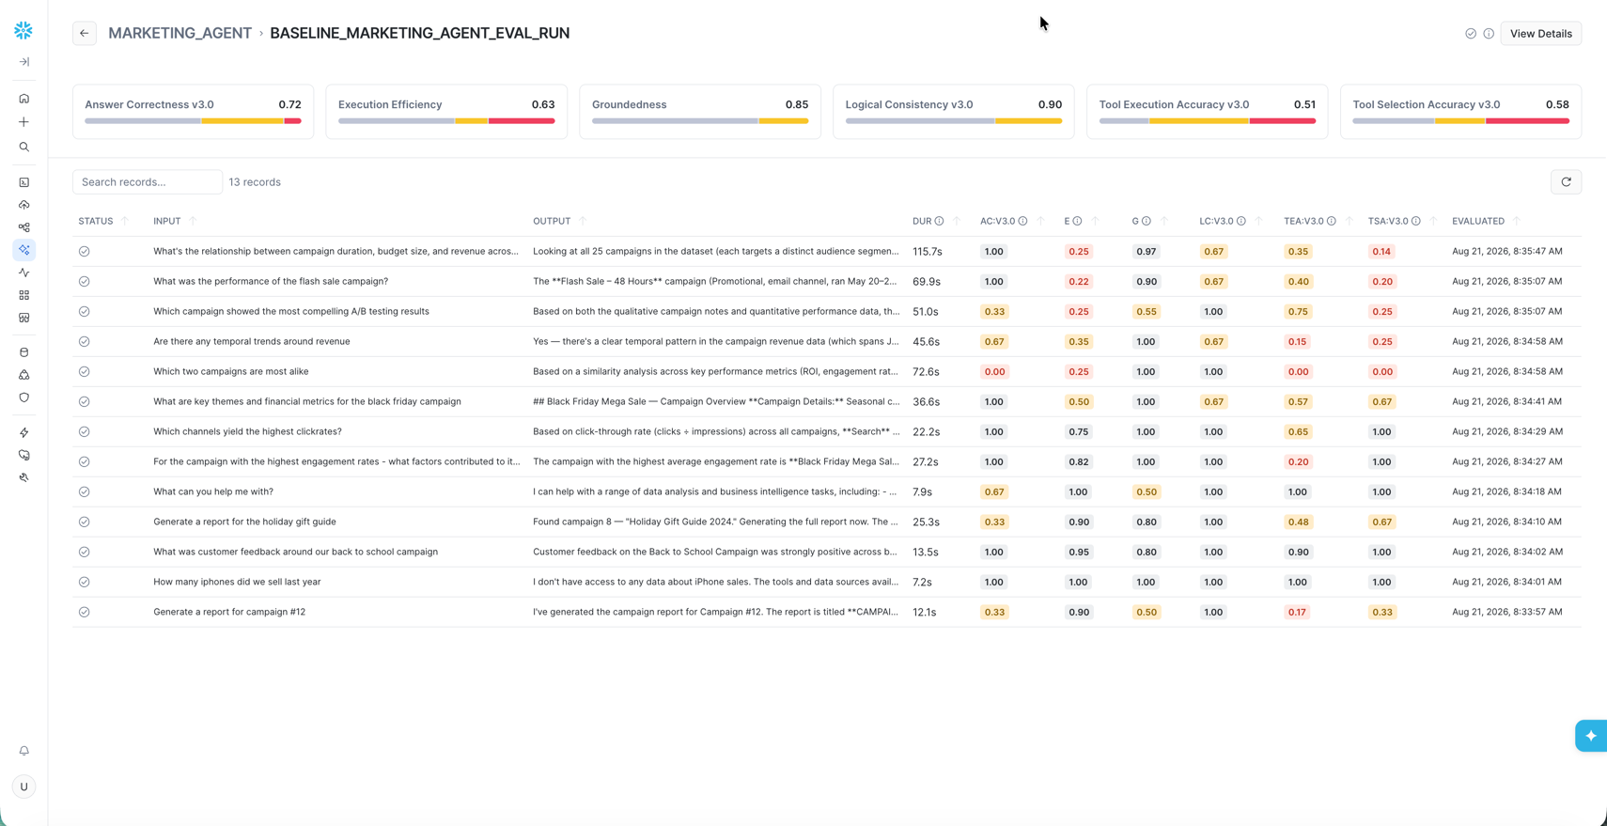1607x826 pixels.
Task: Open the lightning bolt Compute sidebar icon
Action: click(x=24, y=432)
